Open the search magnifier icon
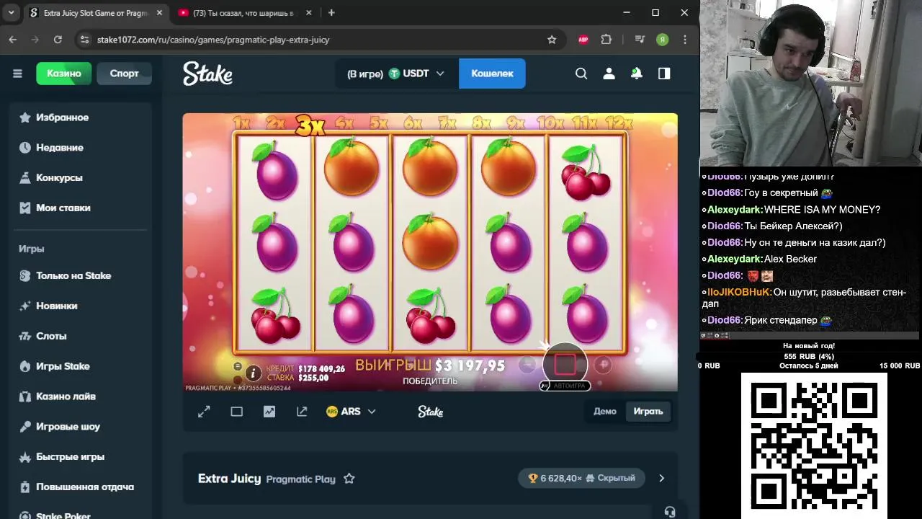922x519 pixels. (581, 74)
